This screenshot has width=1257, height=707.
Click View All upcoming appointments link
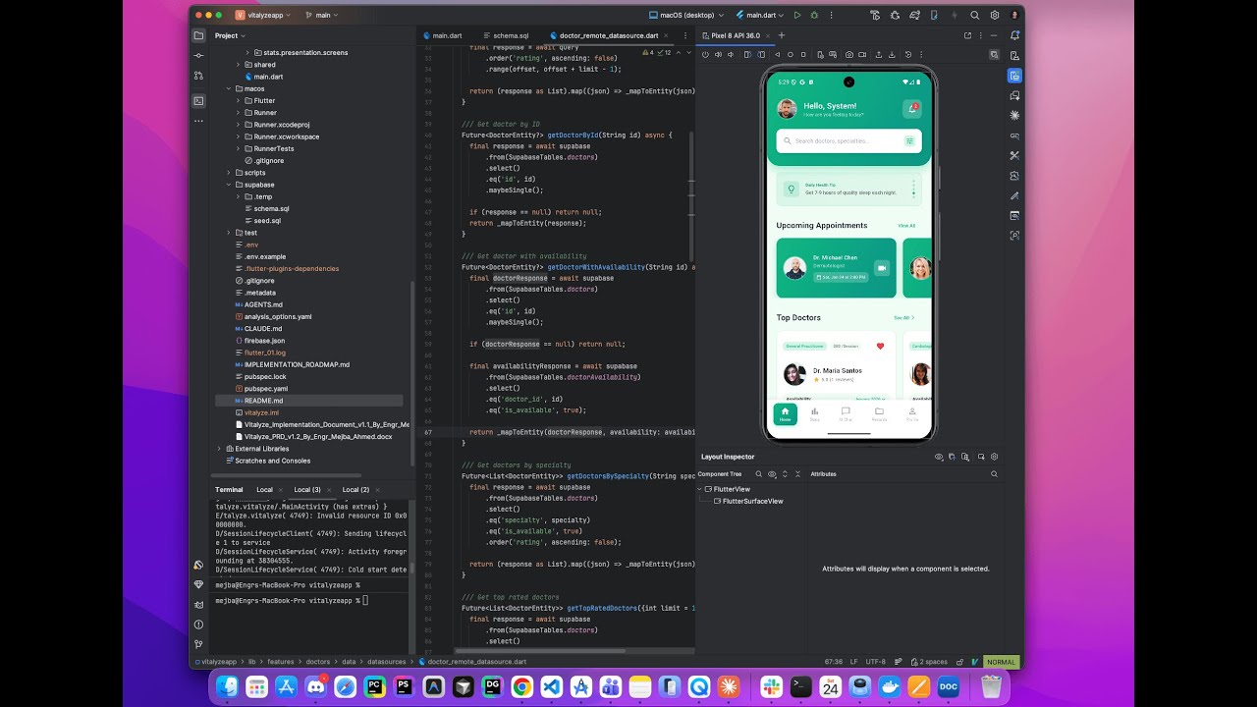pyautogui.click(x=905, y=226)
